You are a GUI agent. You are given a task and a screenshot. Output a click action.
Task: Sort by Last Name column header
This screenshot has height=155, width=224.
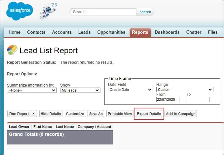[x=65, y=127]
